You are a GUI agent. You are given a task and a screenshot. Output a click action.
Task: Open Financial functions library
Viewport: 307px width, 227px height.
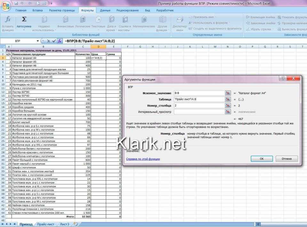65,22
